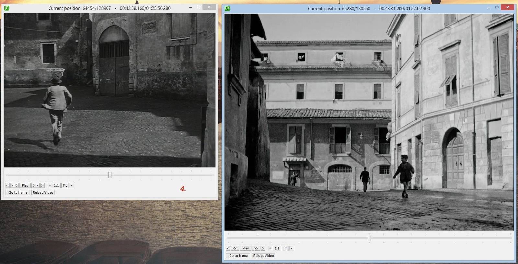Open Go to frame in right window
The image size is (518, 264).
click(x=238, y=256)
